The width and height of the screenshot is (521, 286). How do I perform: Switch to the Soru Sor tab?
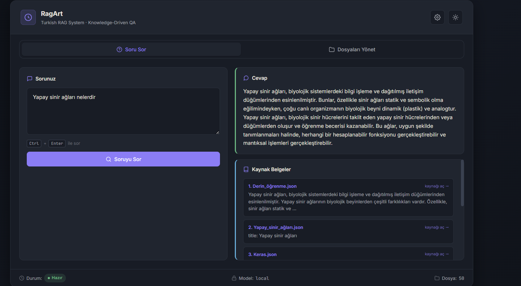(x=131, y=49)
